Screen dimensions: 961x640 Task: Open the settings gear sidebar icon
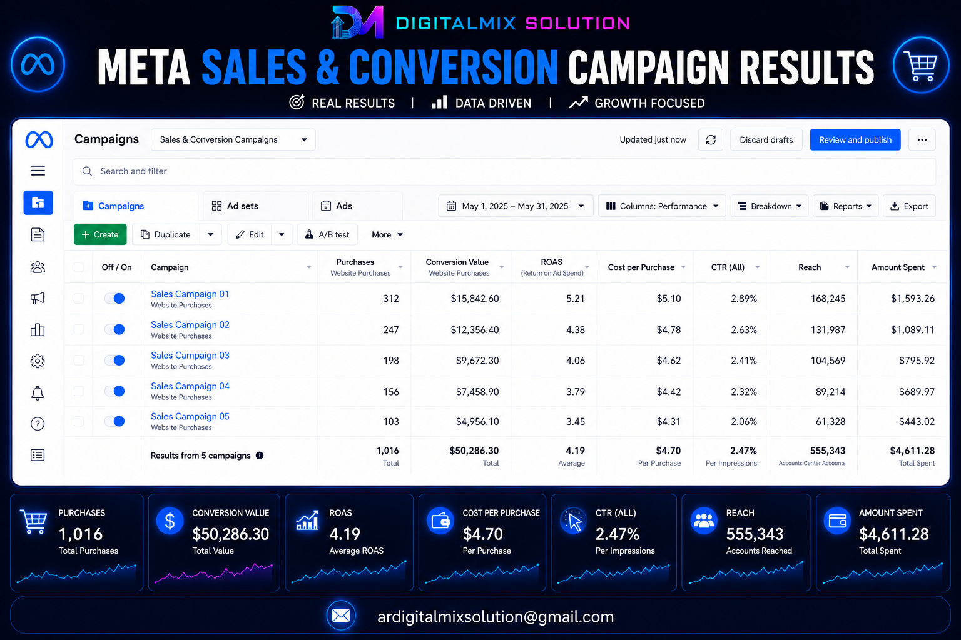click(x=38, y=361)
